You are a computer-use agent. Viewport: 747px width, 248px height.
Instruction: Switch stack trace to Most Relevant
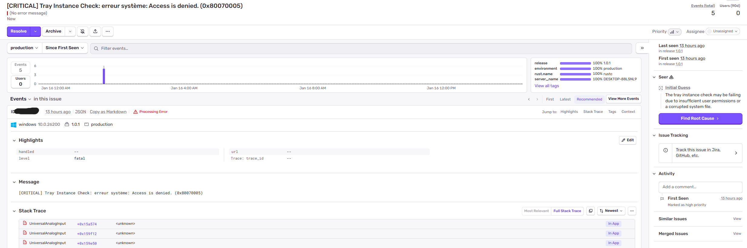536,211
